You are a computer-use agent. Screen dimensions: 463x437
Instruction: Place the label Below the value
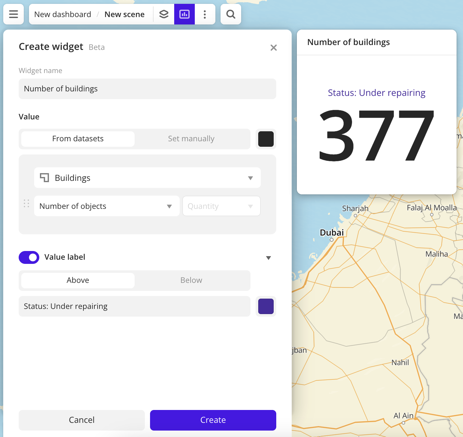(x=191, y=280)
